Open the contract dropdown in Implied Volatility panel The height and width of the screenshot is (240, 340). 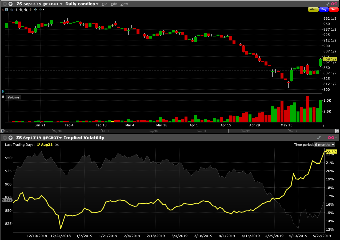pyautogui.click(x=39, y=138)
